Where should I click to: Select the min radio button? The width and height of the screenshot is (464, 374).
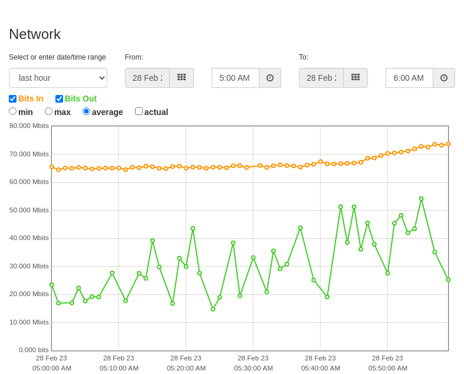click(13, 111)
